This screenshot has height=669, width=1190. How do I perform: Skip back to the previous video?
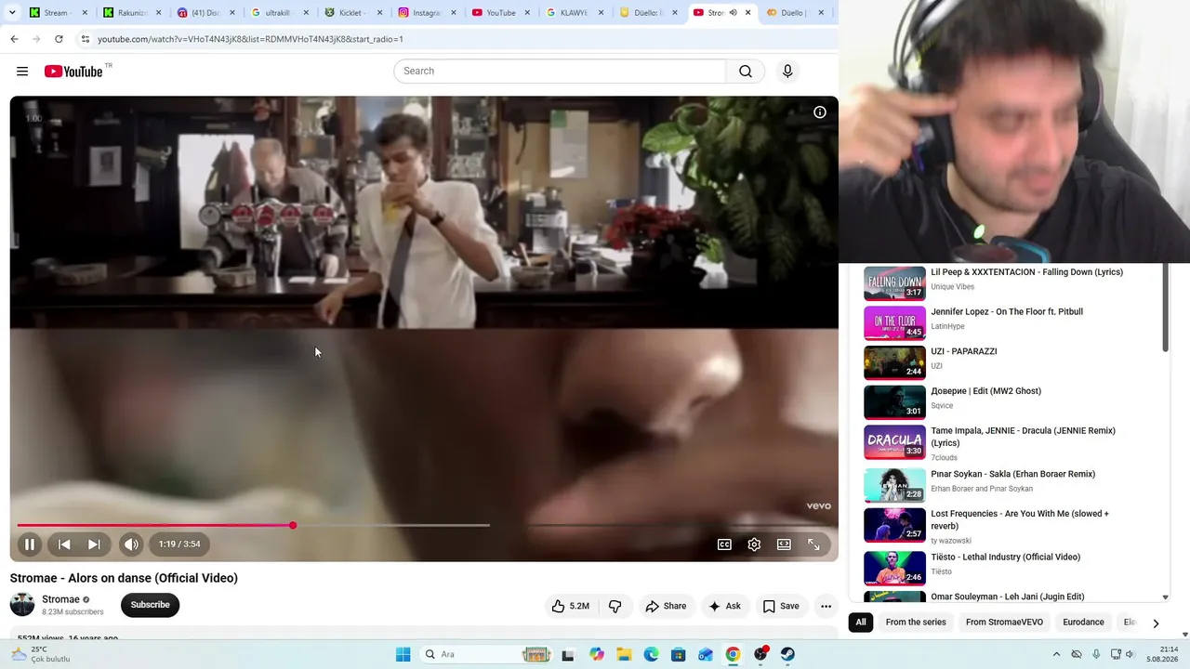[64, 544]
